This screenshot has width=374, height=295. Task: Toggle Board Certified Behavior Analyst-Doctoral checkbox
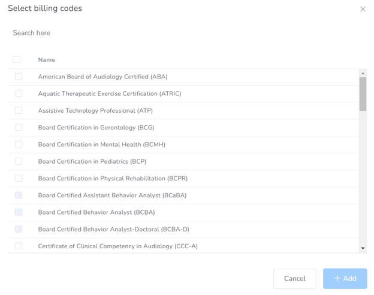19,229
